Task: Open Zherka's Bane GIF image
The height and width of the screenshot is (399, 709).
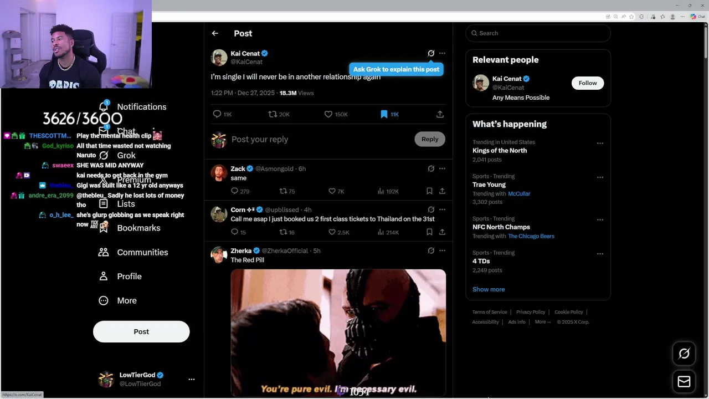Action: pyautogui.click(x=338, y=332)
